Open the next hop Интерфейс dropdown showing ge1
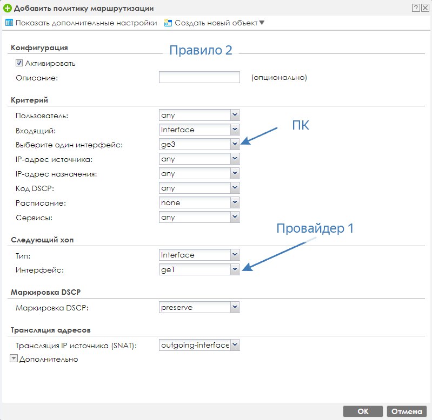 pos(199,269)
